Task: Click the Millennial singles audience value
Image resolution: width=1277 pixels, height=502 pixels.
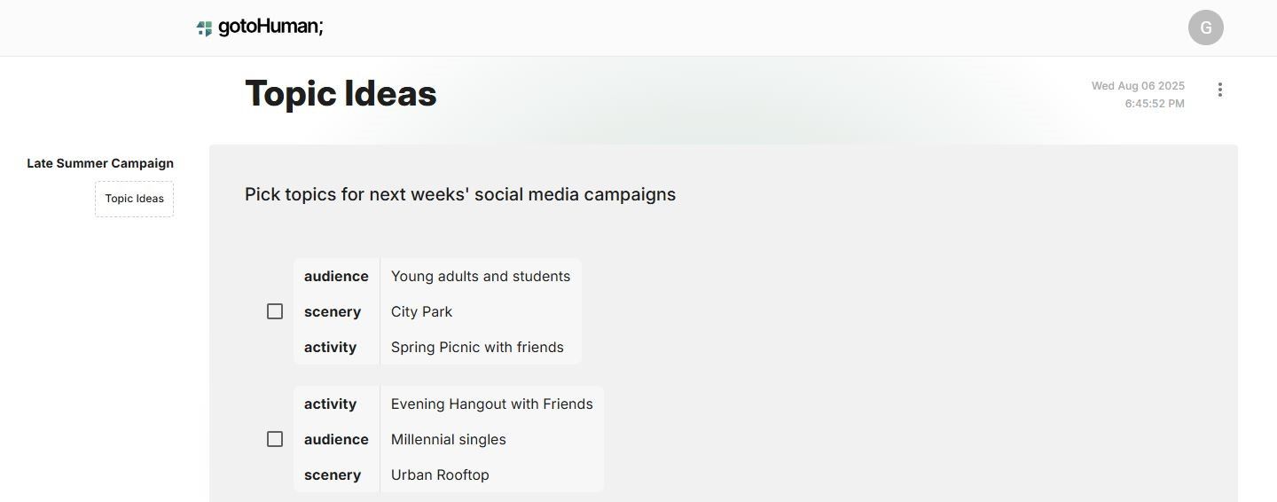Action: (449, 439)
